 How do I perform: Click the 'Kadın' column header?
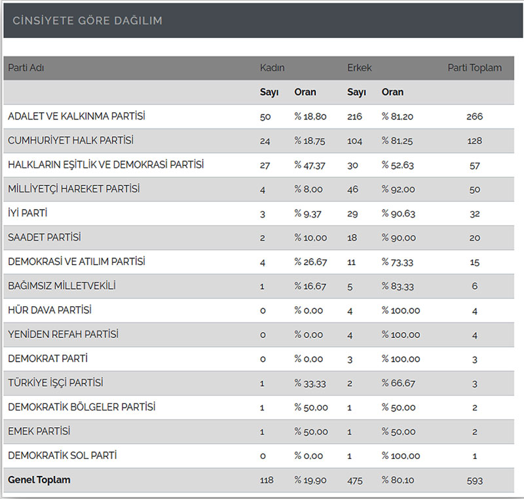272,68
